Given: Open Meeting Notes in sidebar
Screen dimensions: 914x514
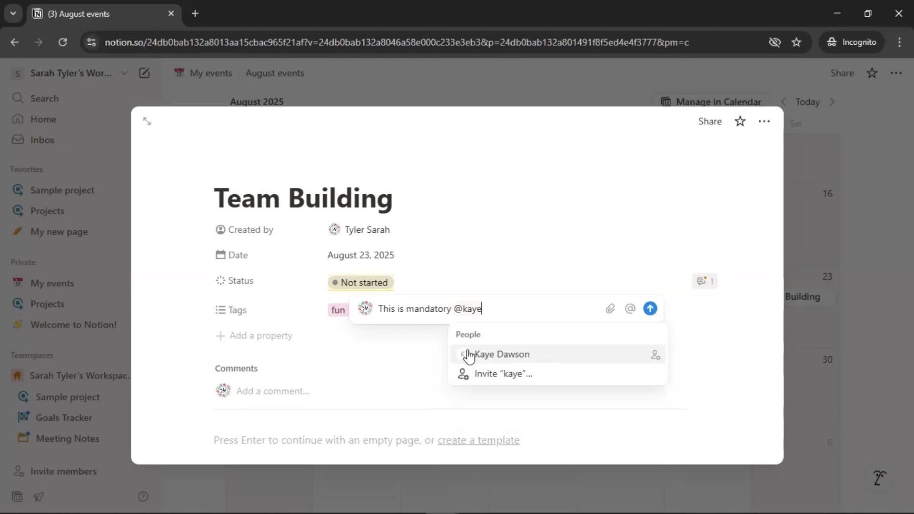Looking at the screenshot, I should [x=68, y=438].
